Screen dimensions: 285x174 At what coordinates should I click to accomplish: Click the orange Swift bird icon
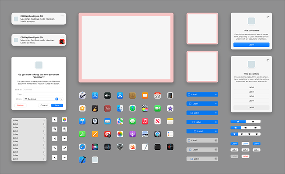(132, 147)
